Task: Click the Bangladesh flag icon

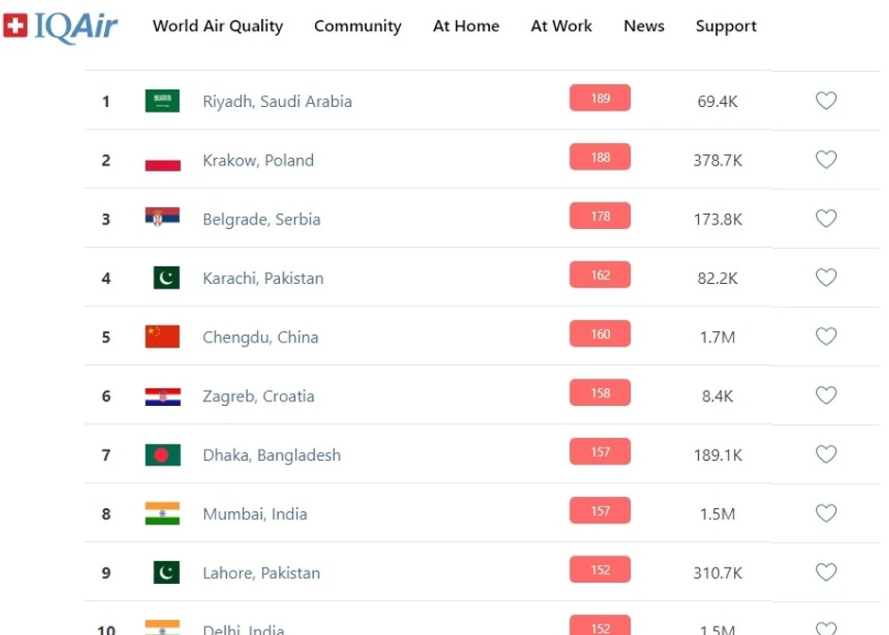Action: tap(162, 455)
